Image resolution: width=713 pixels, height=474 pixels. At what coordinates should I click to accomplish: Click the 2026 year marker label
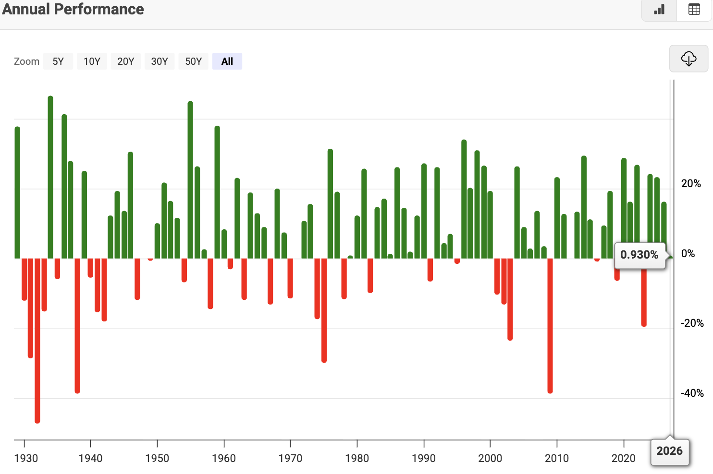tap(670, 451)
